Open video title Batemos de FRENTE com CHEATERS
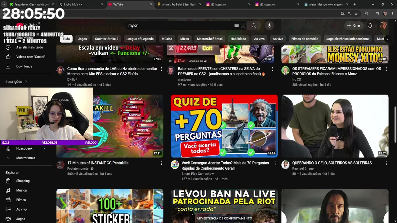 click(221, 71)
